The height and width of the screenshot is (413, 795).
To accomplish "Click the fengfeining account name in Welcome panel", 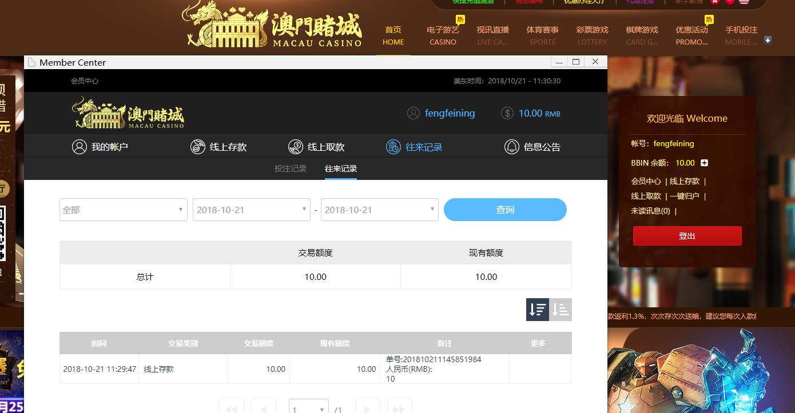I will (x=674, y=143).
